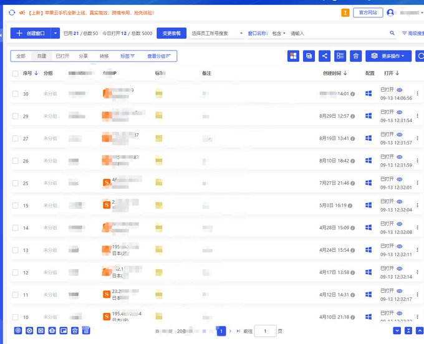The width and height of the screenshot is (424, 344).
Task: Check the checkbox for row 26
Action: (15, 161)
